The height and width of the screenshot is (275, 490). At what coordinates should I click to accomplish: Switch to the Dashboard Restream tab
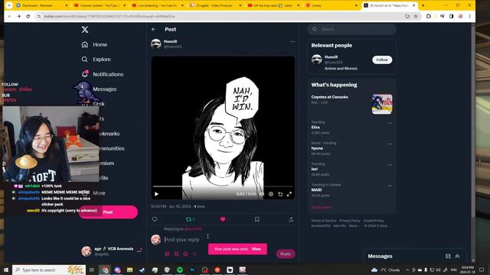pyautogui.click(x=42, y=5)
